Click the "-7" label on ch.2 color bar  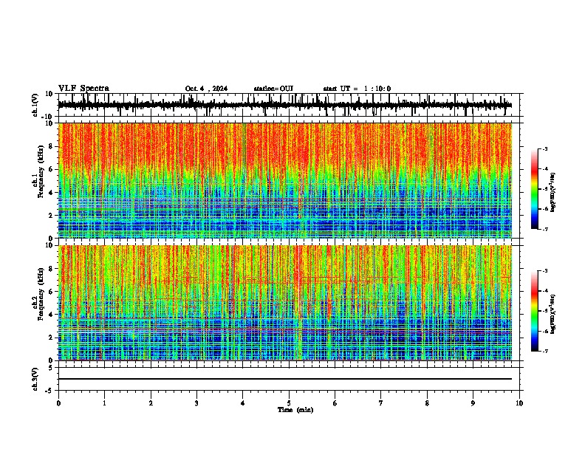click(545, 351)
